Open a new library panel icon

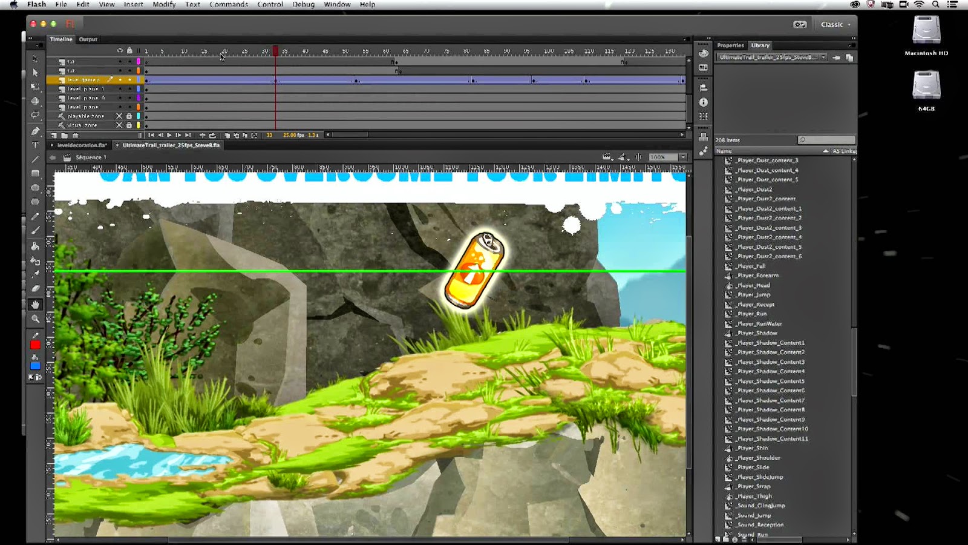(x=849, y=58)
